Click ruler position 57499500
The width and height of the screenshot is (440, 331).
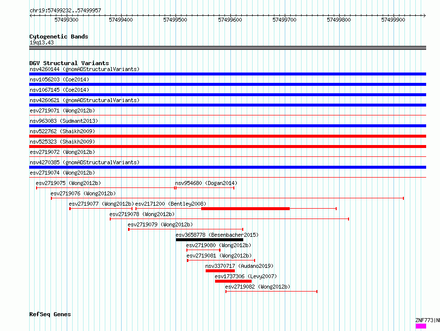pyautogui.click(x=175, y=20)
